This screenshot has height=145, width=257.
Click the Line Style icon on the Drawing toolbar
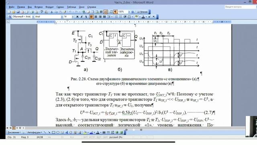[104, 133]
